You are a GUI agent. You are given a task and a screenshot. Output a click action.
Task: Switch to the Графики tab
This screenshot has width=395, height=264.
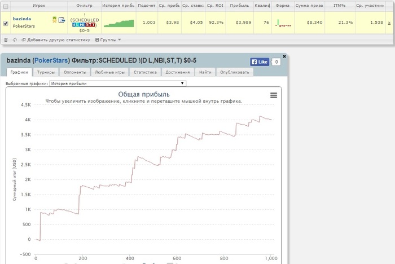pyautogui.click(x=19, y=72)
